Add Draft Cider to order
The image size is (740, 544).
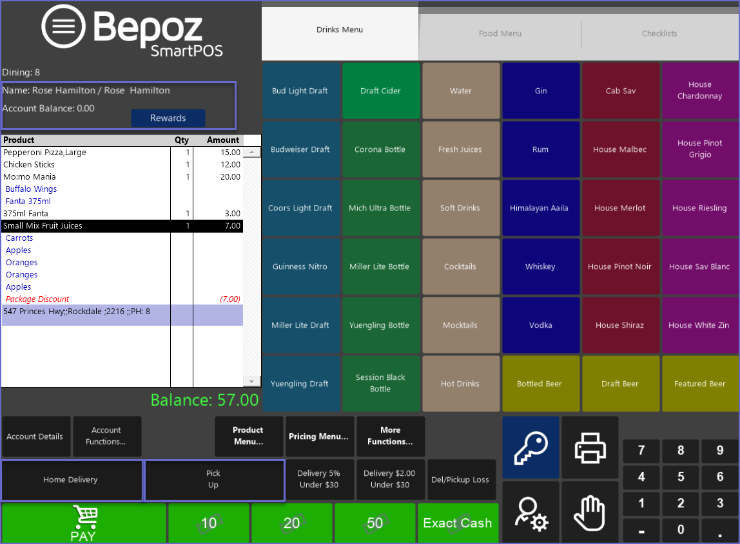(x=380, y=91)
